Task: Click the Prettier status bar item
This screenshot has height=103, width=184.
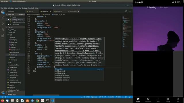Action: pos(120,97)
